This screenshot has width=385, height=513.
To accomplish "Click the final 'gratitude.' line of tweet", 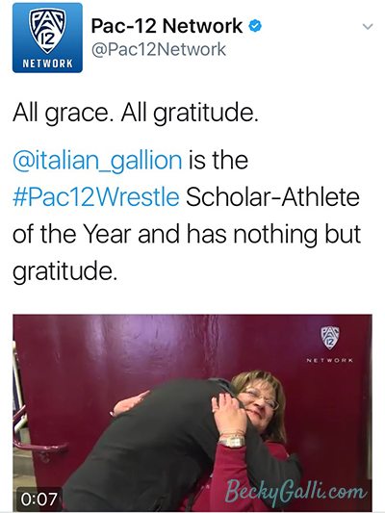I will click(x=64, y=271).
